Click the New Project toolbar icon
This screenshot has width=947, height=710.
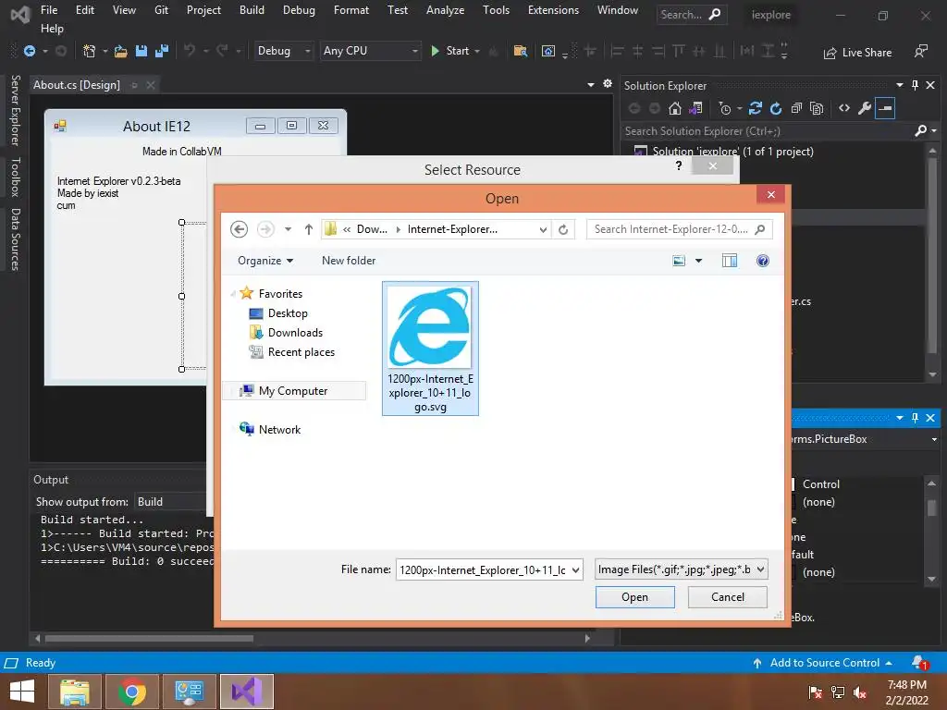pyautogui.click(x=90, y=52)
